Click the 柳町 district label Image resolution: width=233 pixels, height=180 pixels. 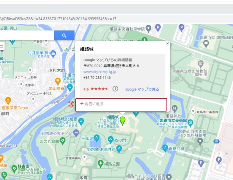[x=5, y=114]
